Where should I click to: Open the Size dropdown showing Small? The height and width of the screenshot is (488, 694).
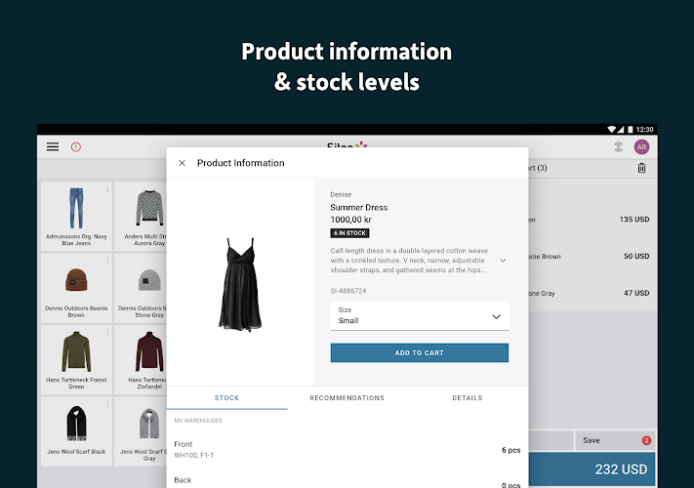[x=420, y=316]
